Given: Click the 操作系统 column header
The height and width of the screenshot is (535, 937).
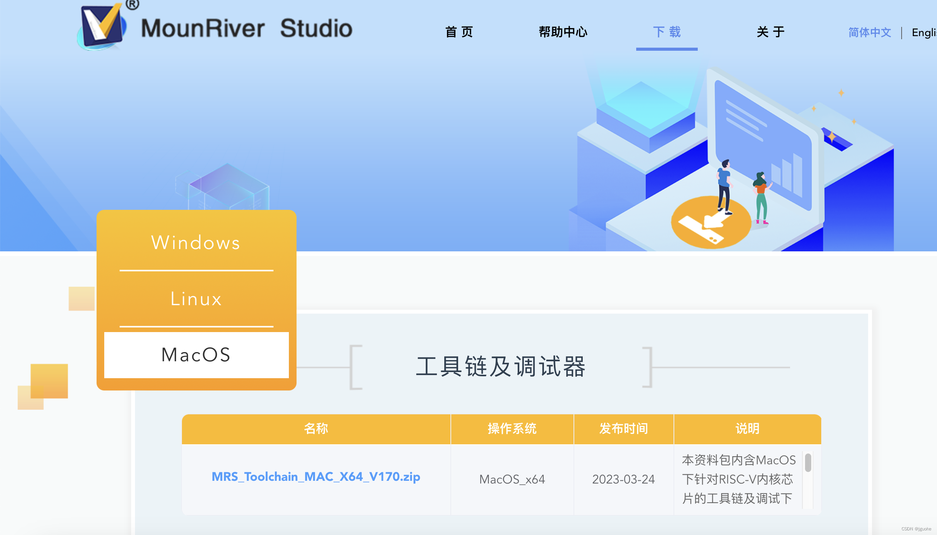Looking at the screenshot, I should (512, 429).
